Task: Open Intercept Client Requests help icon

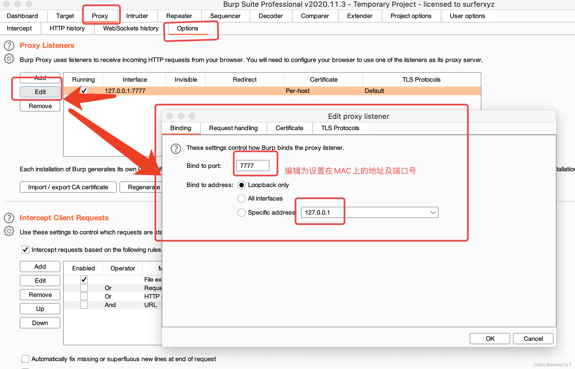Action: click(9, 218)
